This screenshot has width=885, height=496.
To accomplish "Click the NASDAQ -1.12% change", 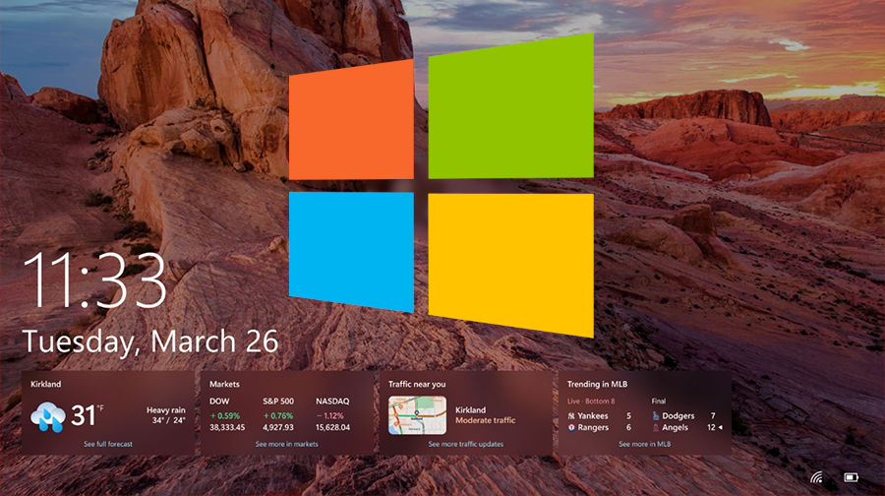I will point(330,415).
